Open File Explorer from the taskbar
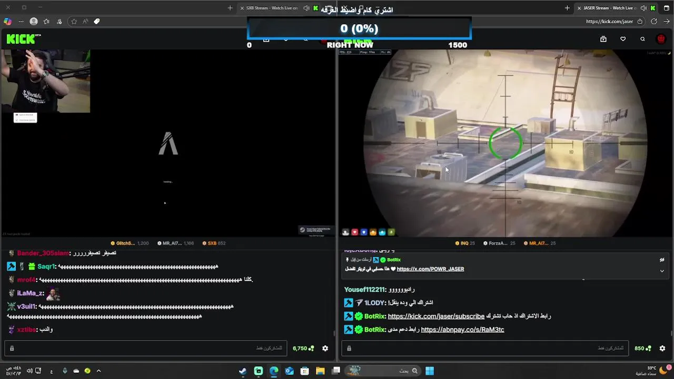 pyautogui.click(x=320, y=371)
